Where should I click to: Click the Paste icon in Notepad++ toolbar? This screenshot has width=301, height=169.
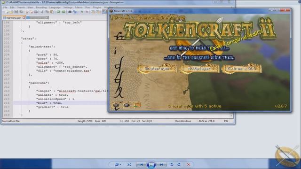coord(51,12)
